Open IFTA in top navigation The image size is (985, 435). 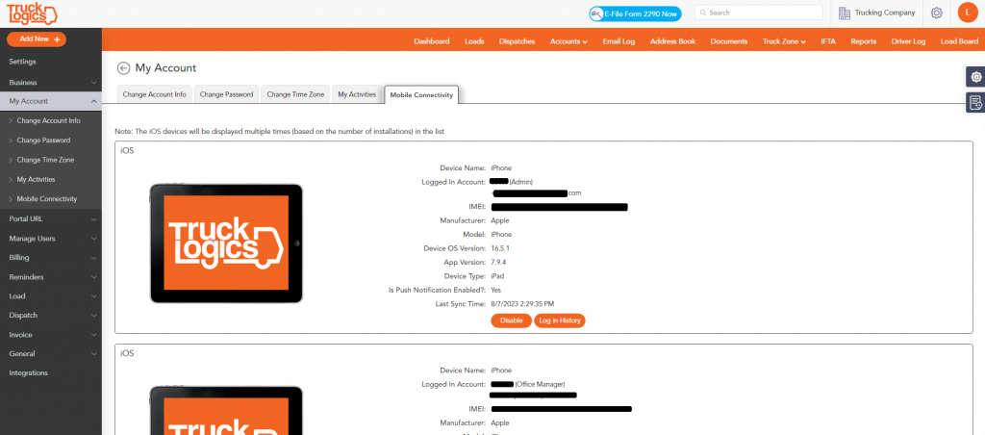point(828,41)
